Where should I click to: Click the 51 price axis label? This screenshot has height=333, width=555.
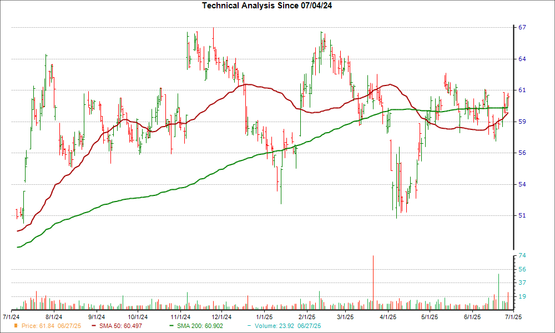point(522,215)
